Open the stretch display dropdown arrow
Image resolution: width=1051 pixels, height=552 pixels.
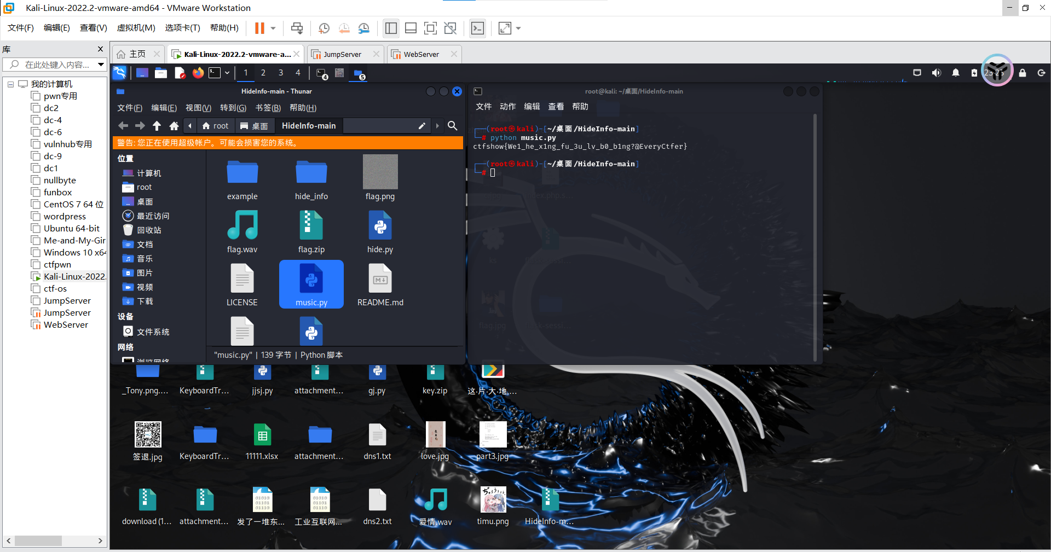coord(518,28)
